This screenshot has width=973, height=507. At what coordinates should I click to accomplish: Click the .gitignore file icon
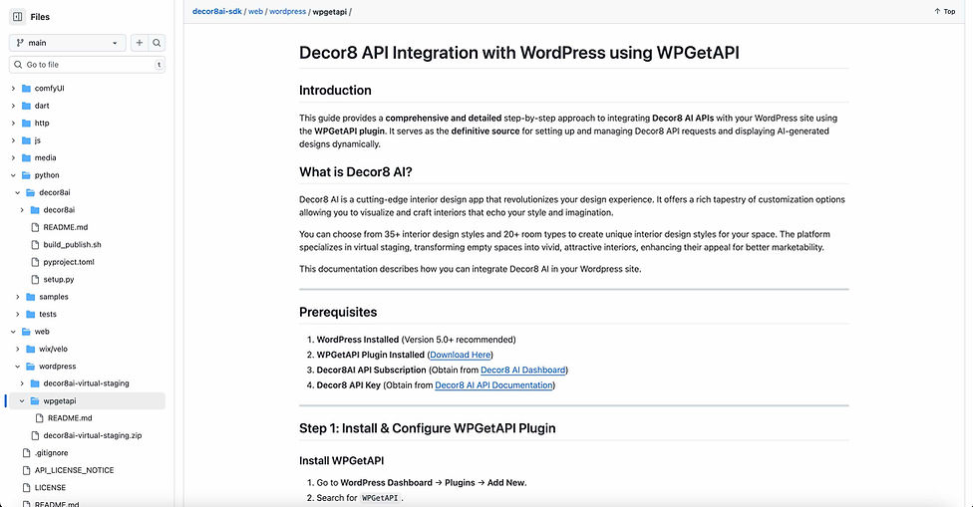26,453
